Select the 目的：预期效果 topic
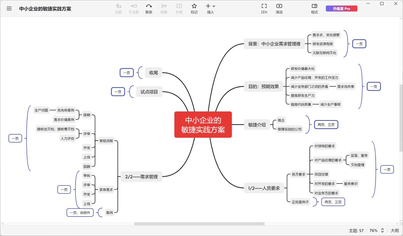This screenshot has height=236, width=403. coord(264,86)
